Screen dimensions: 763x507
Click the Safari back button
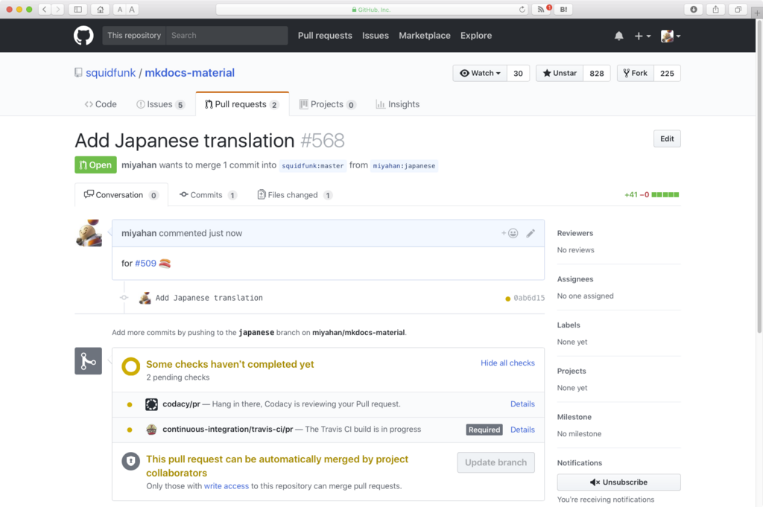(x=44, y=9)
